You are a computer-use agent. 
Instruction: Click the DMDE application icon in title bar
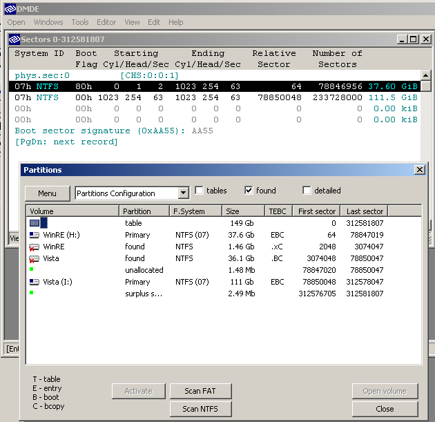[10, 9]
